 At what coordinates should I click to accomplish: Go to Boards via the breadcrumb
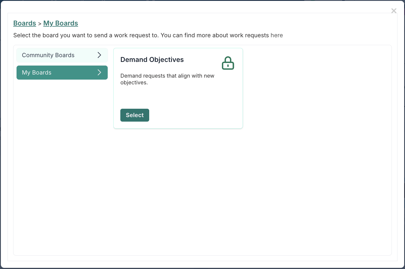point(25,23)
